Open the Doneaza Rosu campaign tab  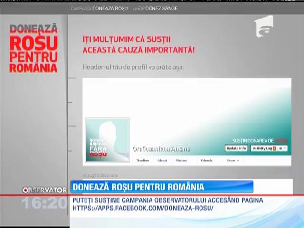(x=99, y=9)
